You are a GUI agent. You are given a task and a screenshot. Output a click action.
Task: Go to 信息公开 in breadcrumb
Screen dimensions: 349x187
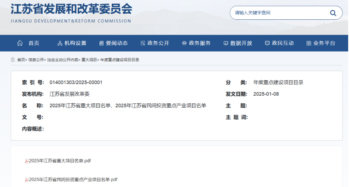pyautogui.click(x=36, y=60)
